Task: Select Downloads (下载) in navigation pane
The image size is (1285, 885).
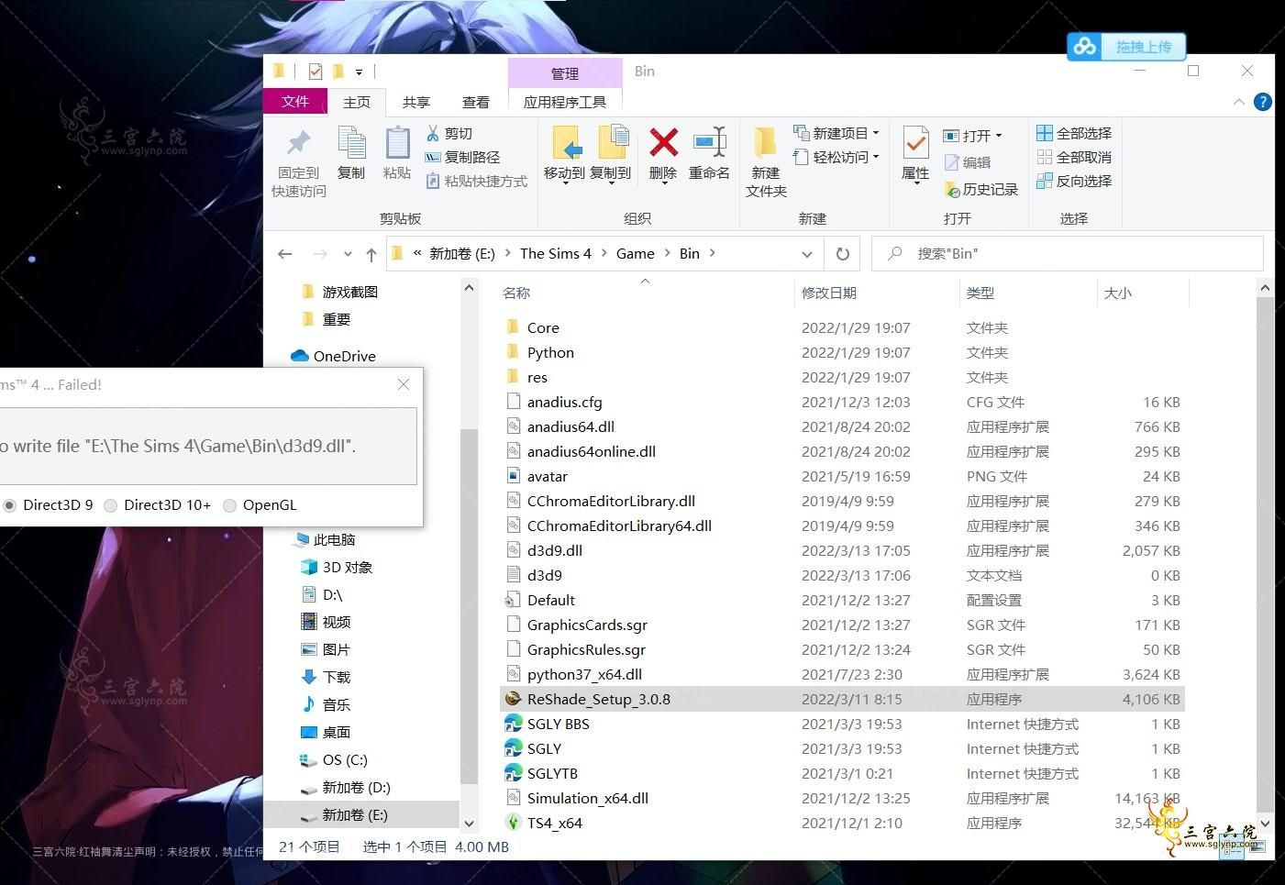Action: click(x=326, y=677)
